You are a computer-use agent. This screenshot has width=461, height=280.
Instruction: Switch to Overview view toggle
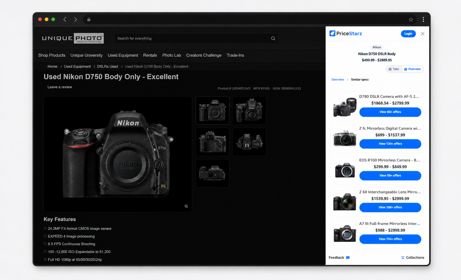click(x=412, y=69)
